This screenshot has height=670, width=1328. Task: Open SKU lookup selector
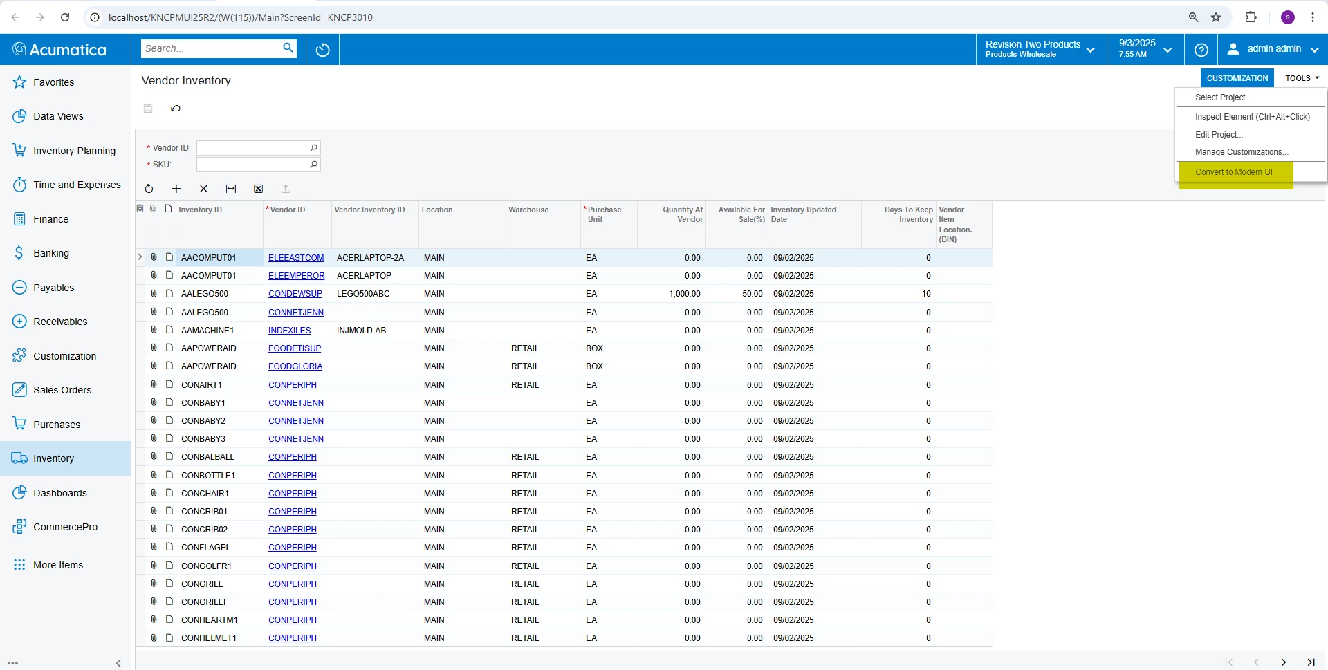click(x=313, y=165)
